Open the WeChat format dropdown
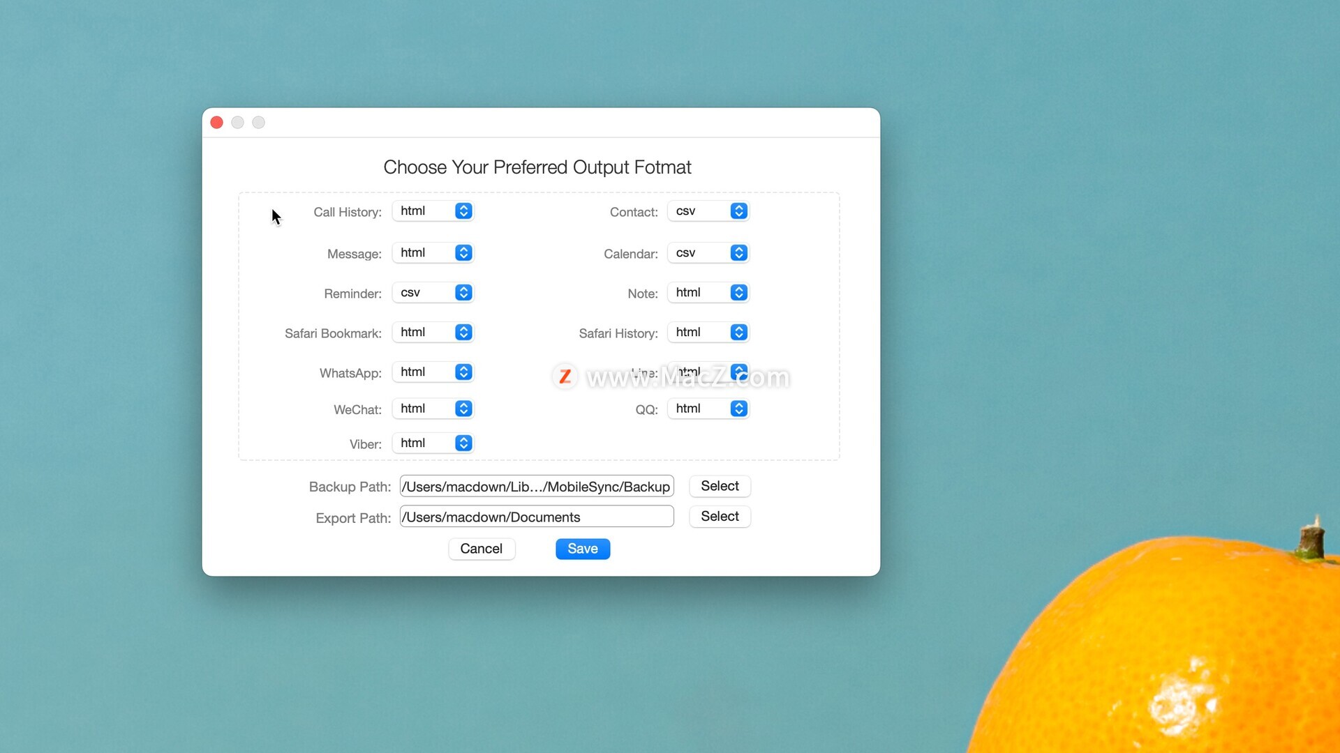The image size is (1340, 753). 433,409
